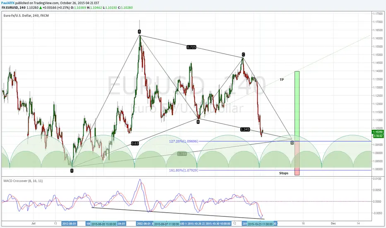The image size is (386, 228).
Task: Click the MACD Crossover (8, 16, 11) indicator label
Action: pyautogui.click(x=23, y=181)
